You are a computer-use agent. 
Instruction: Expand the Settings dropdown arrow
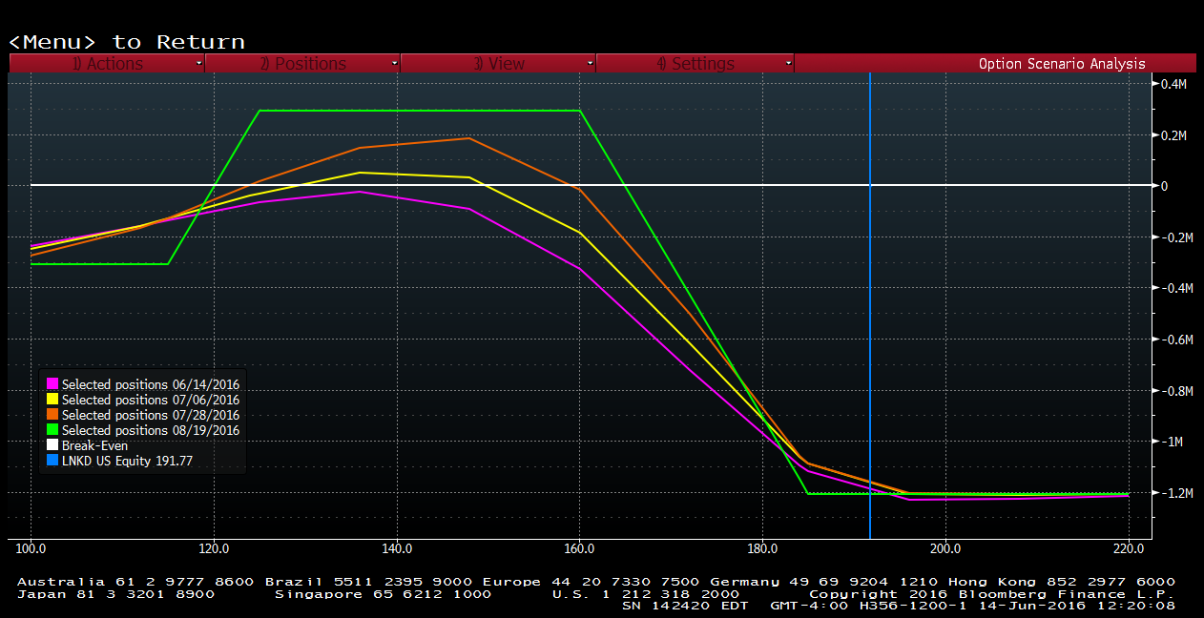pos(788,64)
